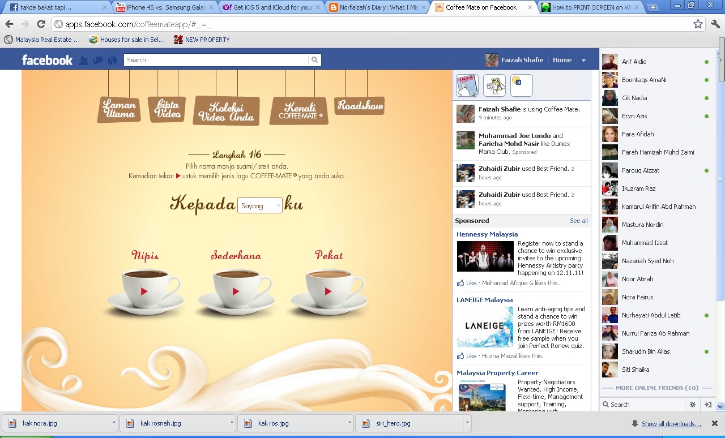Click the Facebook logo

47,60
